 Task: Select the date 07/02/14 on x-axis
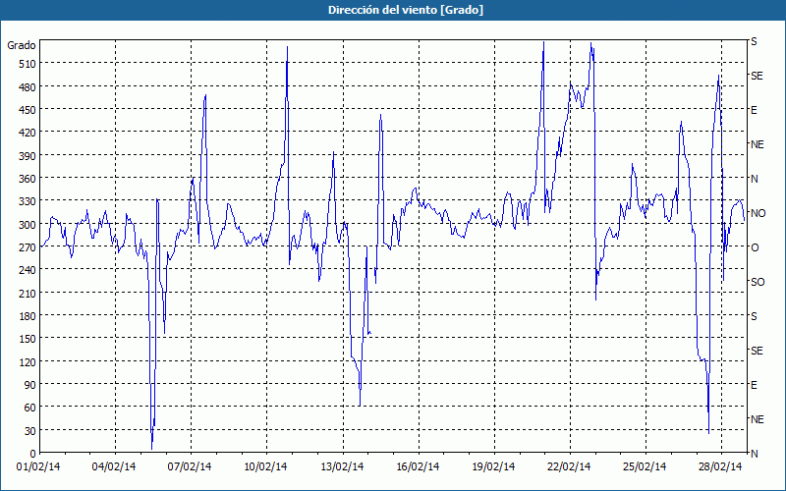click(190, 467)
